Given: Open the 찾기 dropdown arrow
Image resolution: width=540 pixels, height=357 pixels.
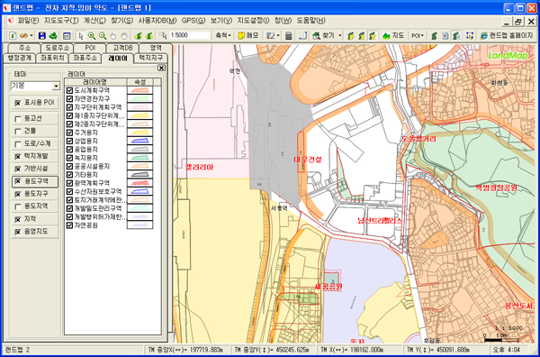Looking at the screenshot, I should point(340,35).
